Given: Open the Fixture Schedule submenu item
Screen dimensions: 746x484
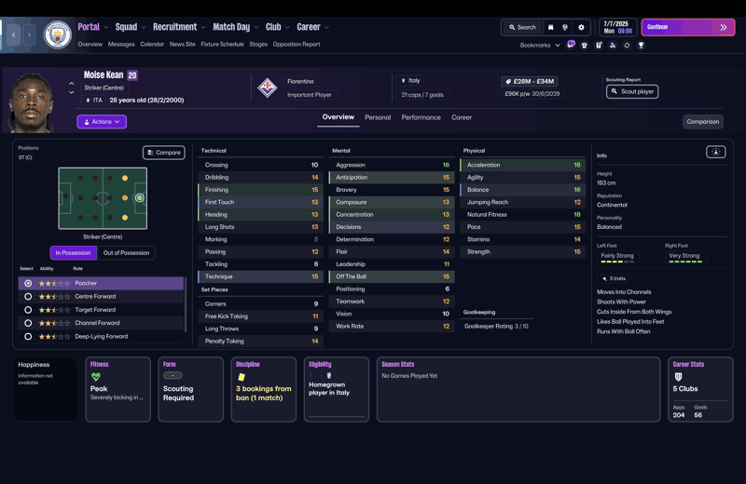Looking at the screenshot, I should [x=222, y=44].
